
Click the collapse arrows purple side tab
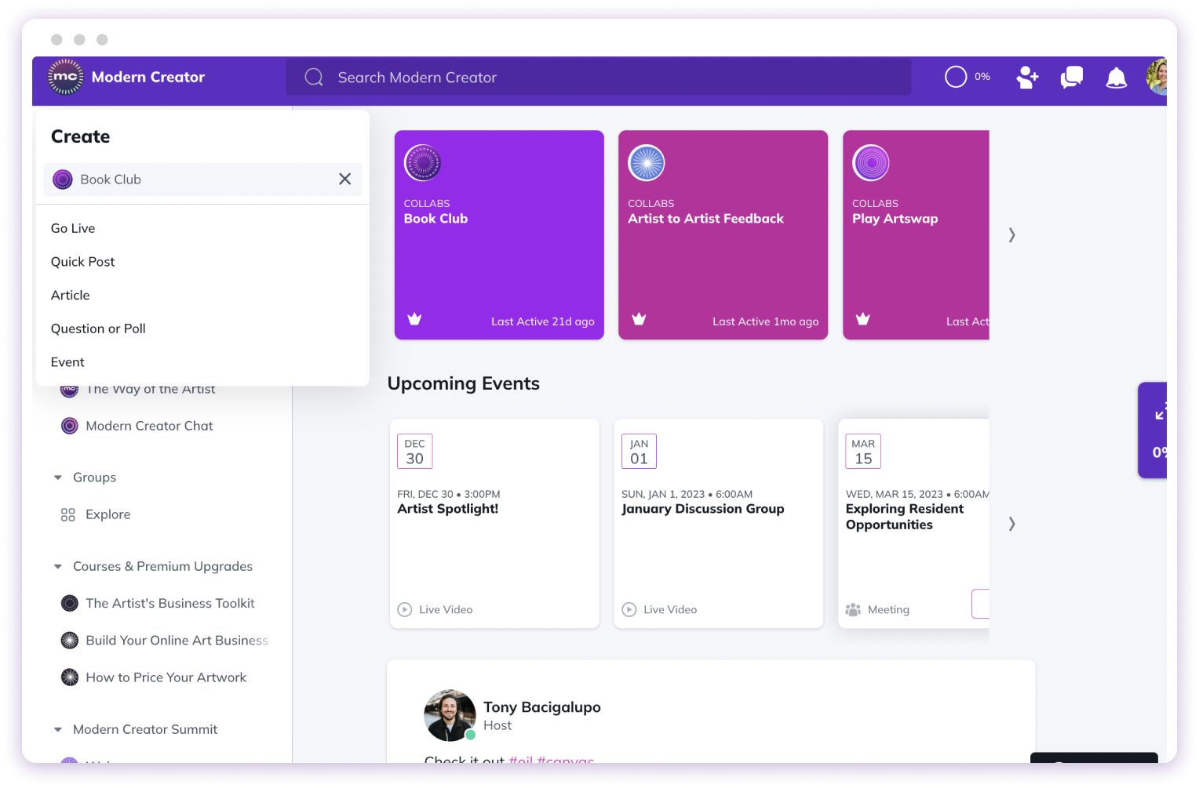[x=1159, y=412]
